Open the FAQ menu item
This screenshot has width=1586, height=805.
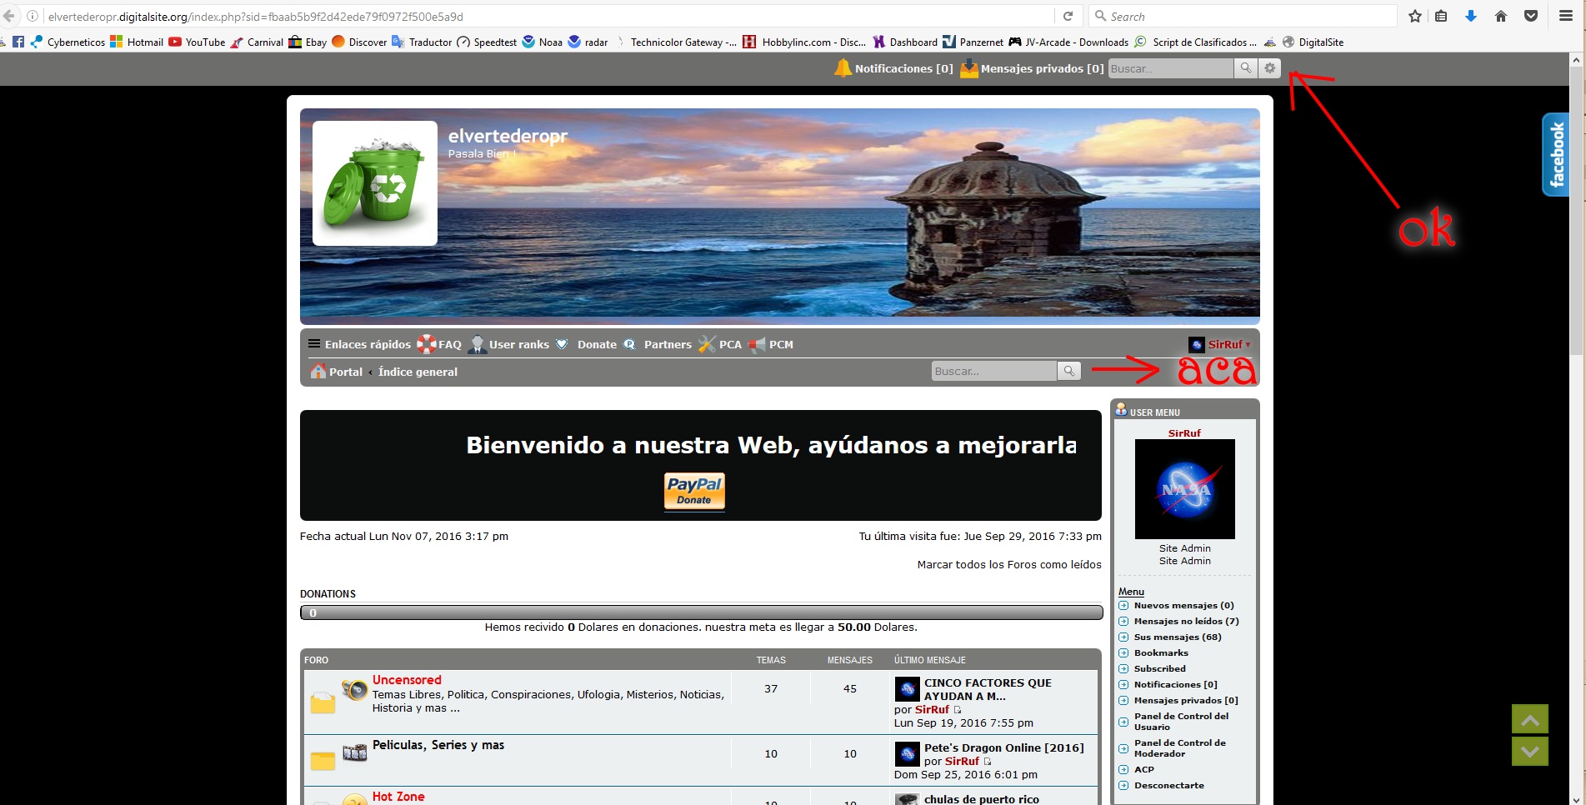coord(448,344)
